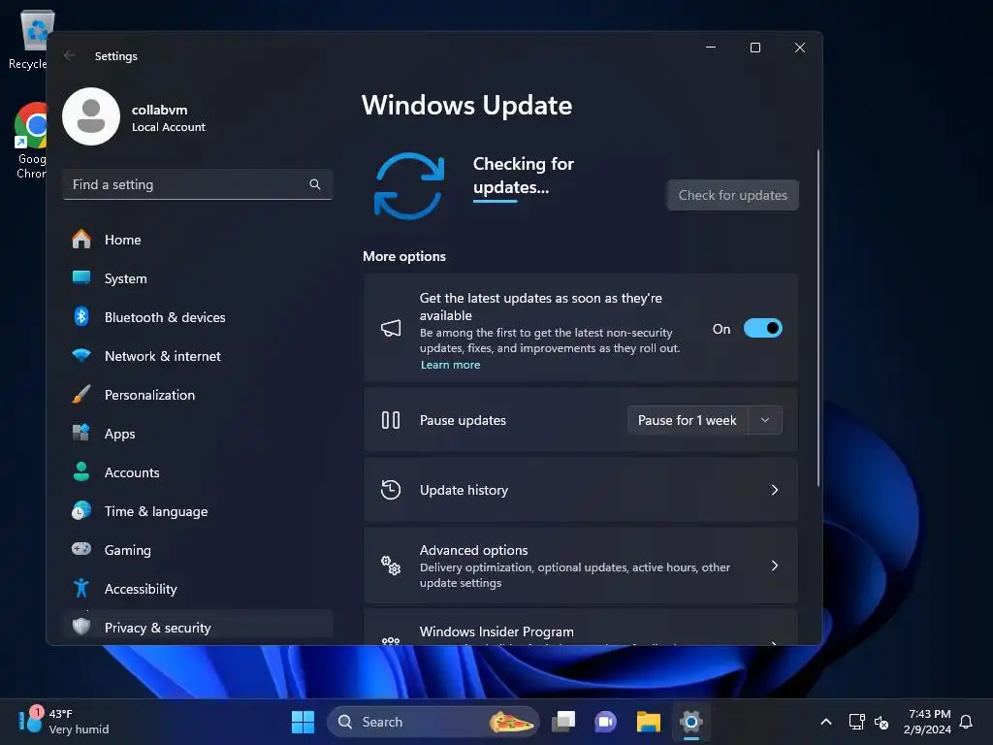Open System settings in sidebar
Screen dimensions: 993x745
198,278
